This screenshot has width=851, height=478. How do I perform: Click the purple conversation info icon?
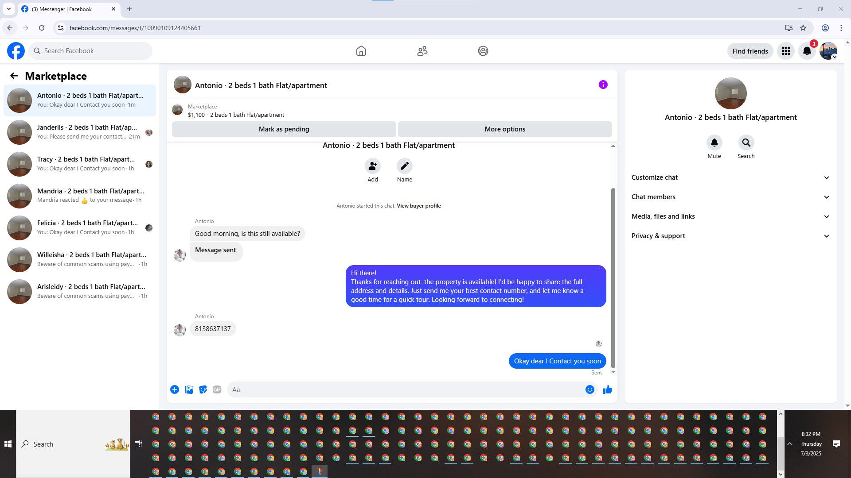pos(603,85)
